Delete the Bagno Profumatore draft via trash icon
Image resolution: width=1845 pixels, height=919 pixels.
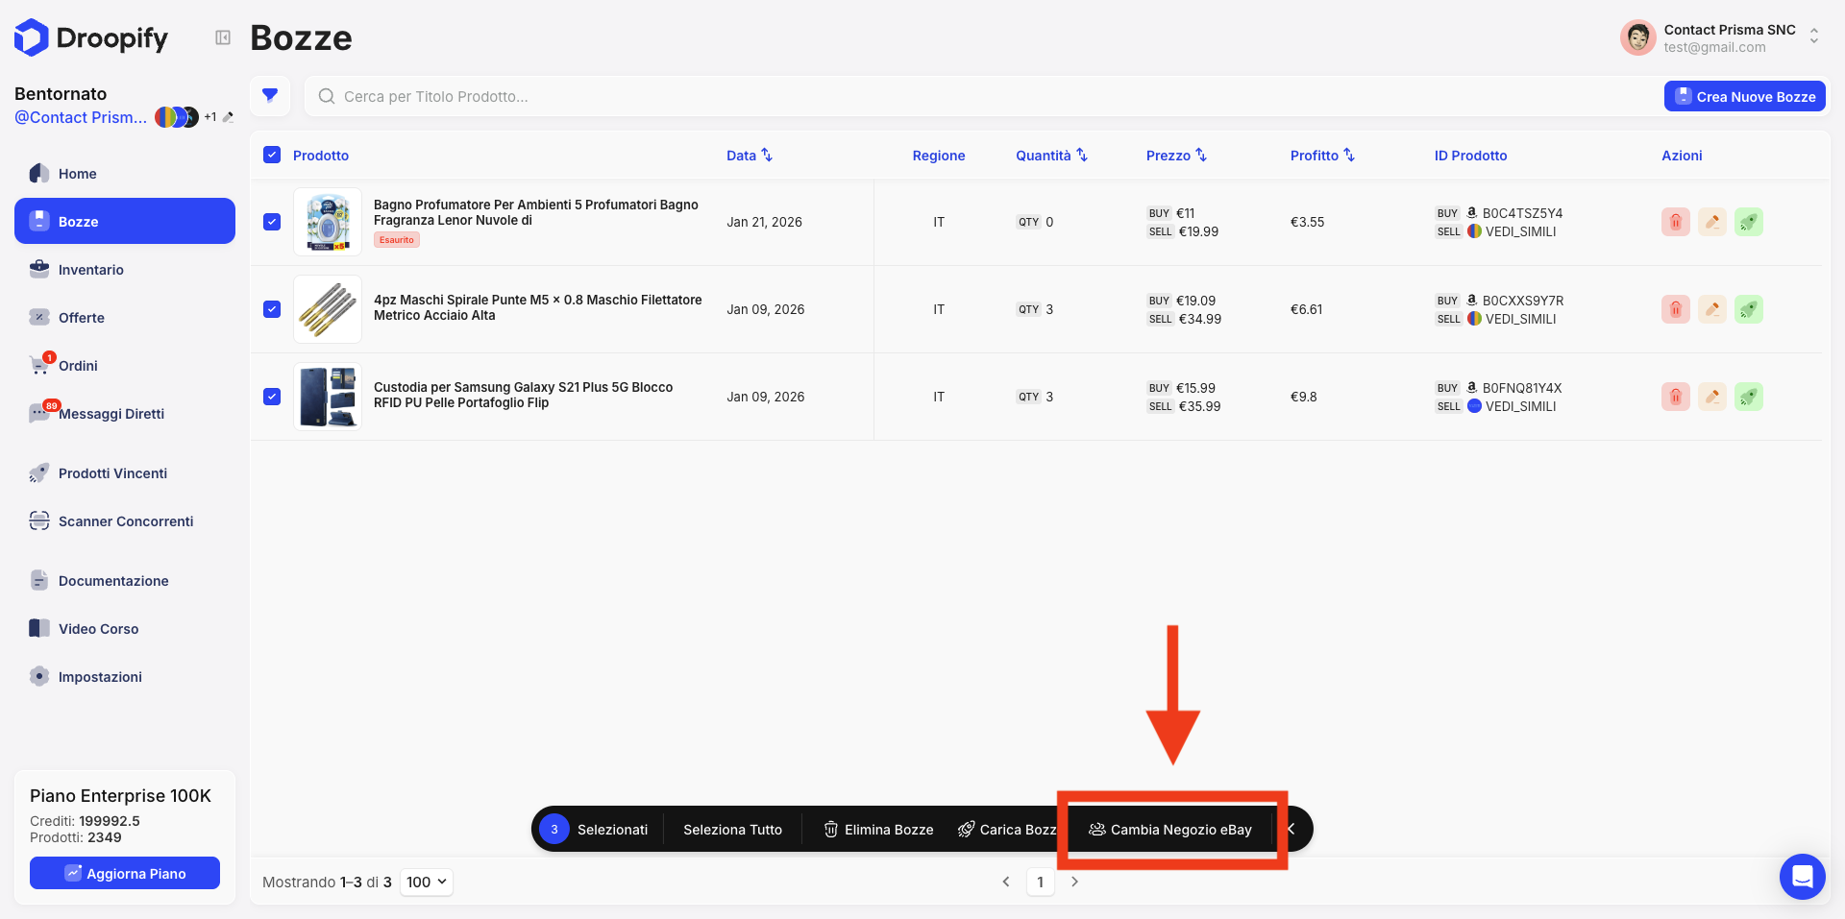click(x=1675, y=222)
